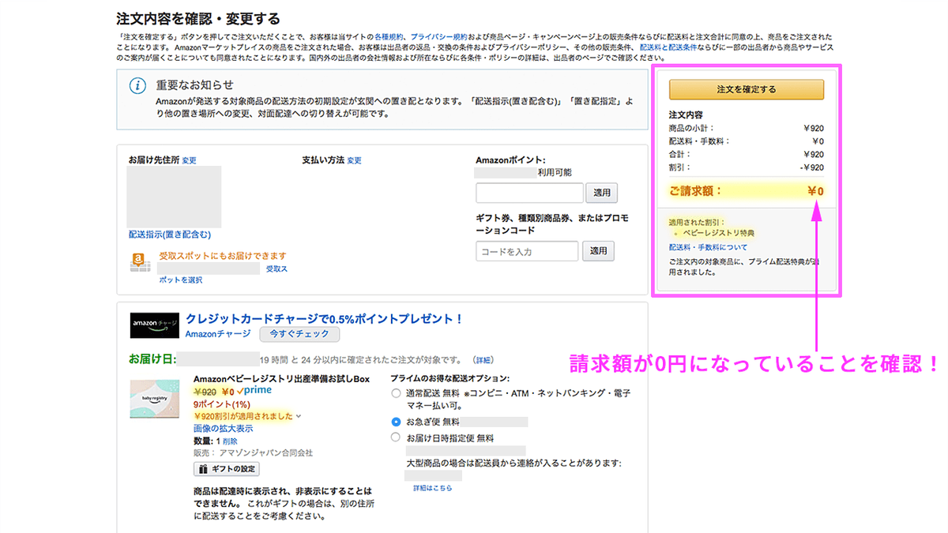Click 受取スポットにもお届けできます text

(x=223, y=256)
